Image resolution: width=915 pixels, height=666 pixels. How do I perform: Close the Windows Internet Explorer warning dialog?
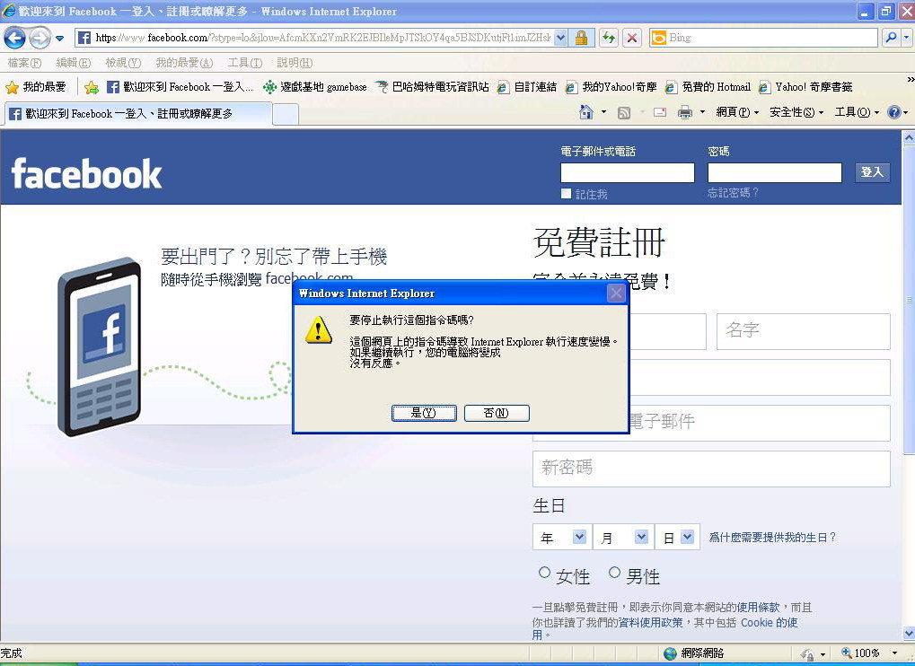pyautogui.click(x=616, y=293)
